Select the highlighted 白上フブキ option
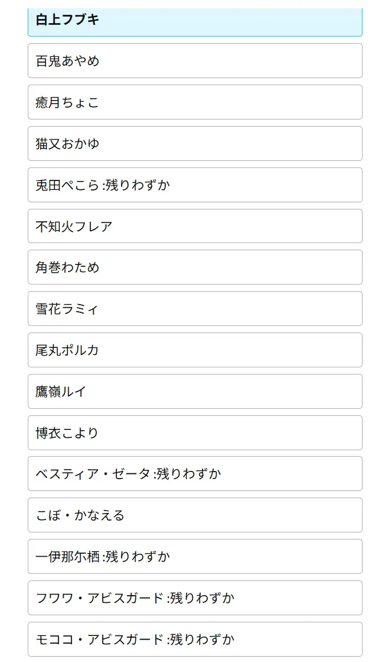 click(x=194, y=21)
